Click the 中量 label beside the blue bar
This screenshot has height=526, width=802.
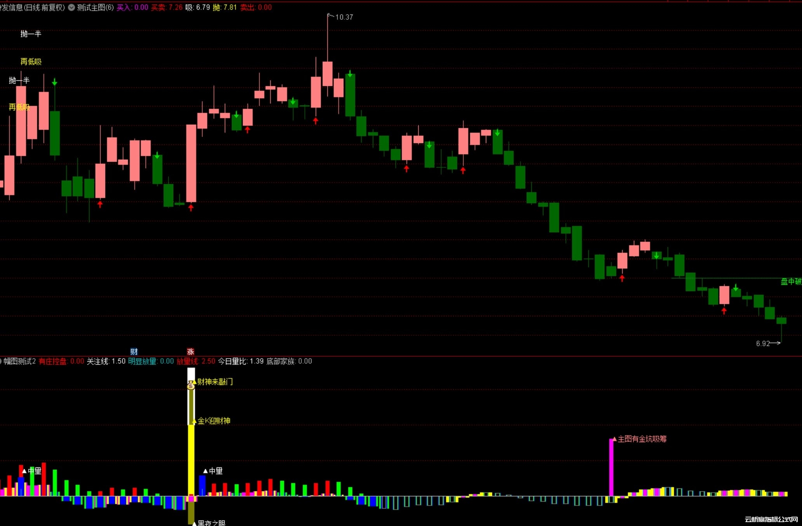coord(216,471)
